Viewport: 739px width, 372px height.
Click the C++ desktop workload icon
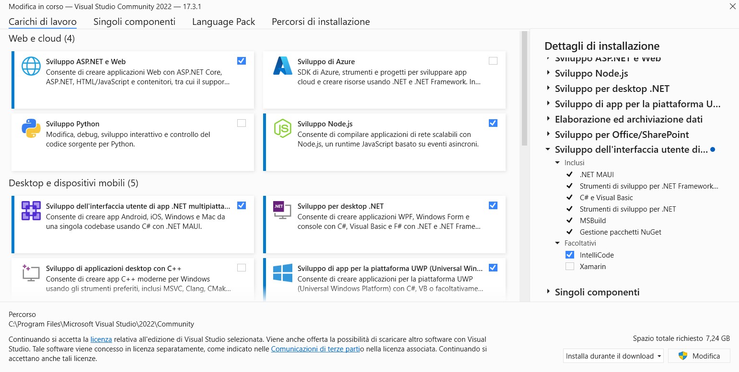[31, 272]
